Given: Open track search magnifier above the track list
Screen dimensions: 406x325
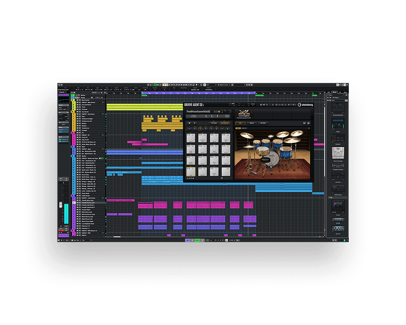Looking at the screenshot, I should tap(105, 93).
